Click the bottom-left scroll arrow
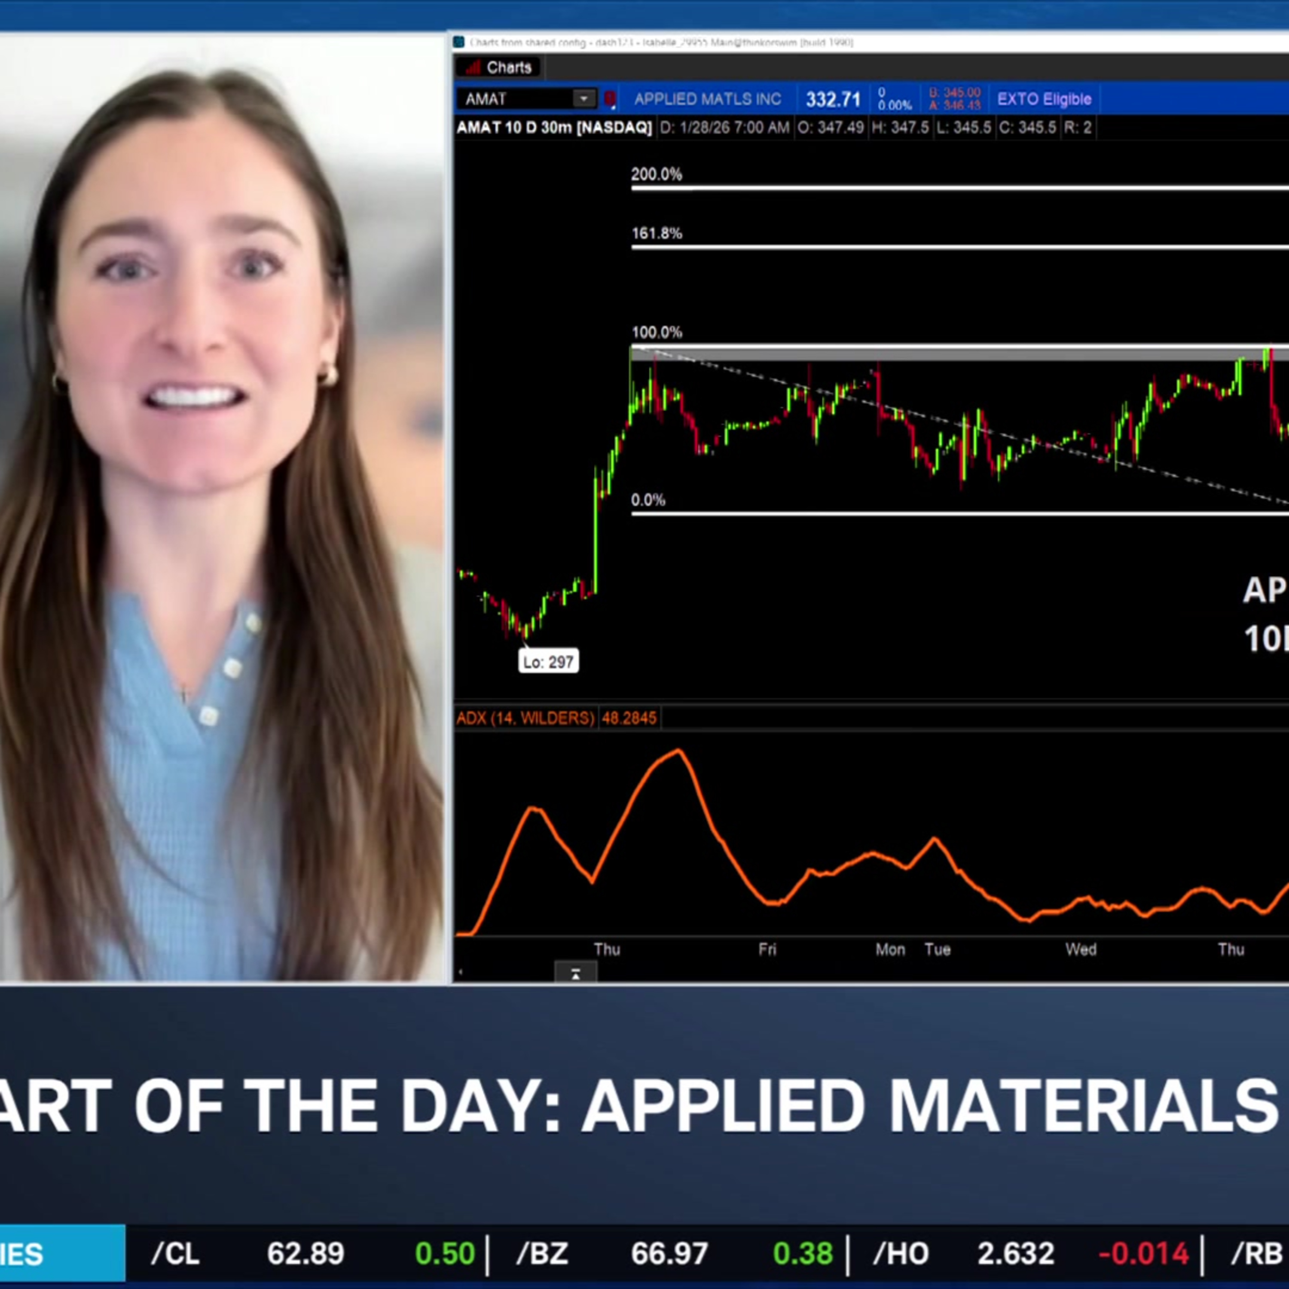Screen dimensions: 1289x1289 point(460,972)
